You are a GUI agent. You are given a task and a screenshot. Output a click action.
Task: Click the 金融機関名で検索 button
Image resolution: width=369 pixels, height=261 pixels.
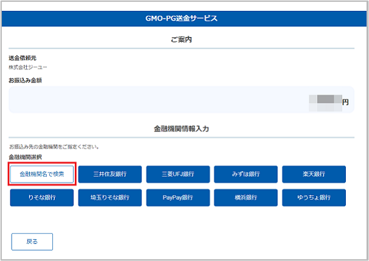(x=42, y=174)
